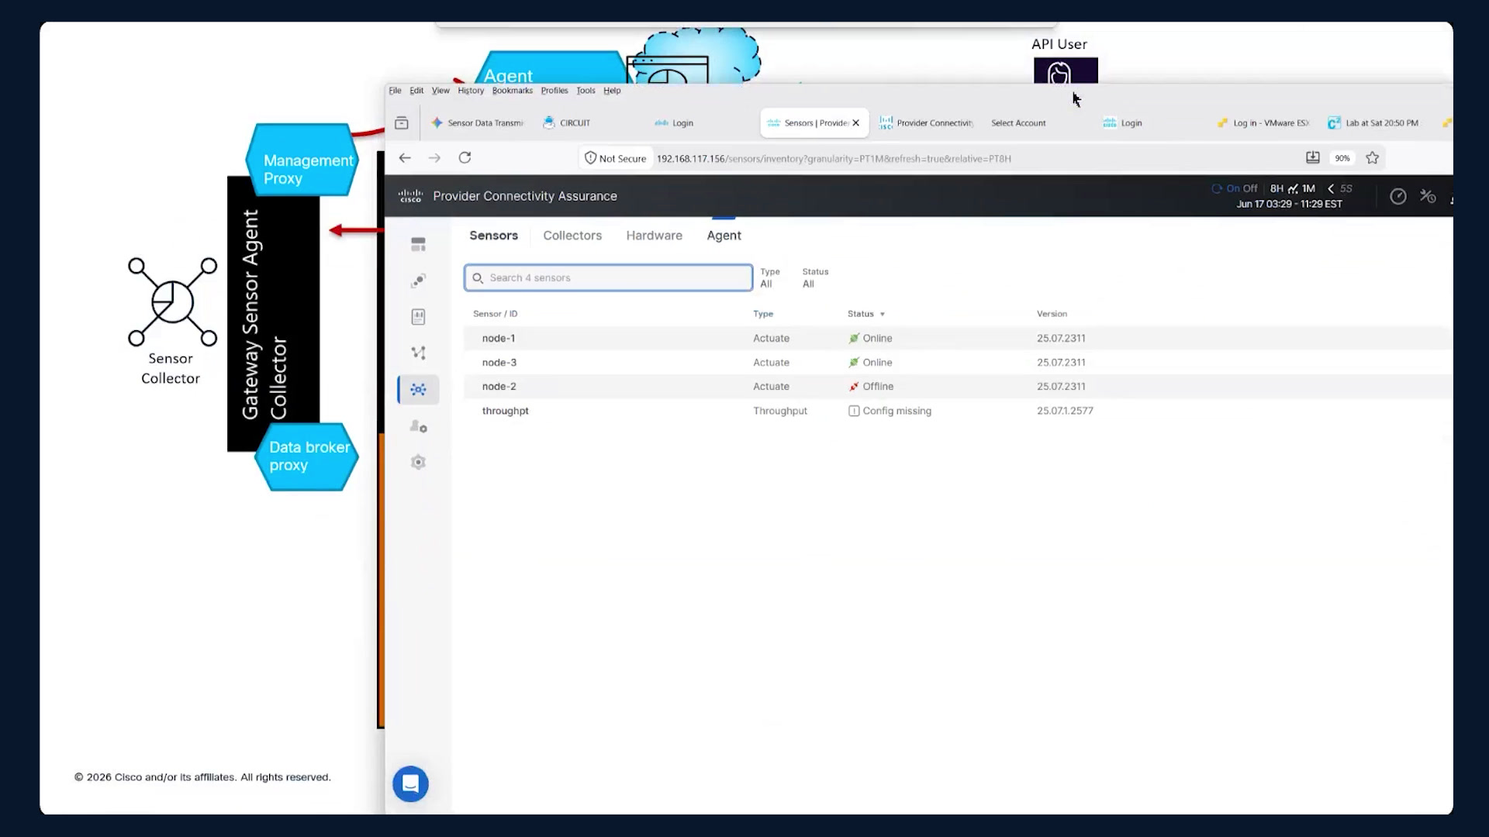Click the Not Secure shield icon
Viewport: 1489px width, 837px height.
coord(590,158)
